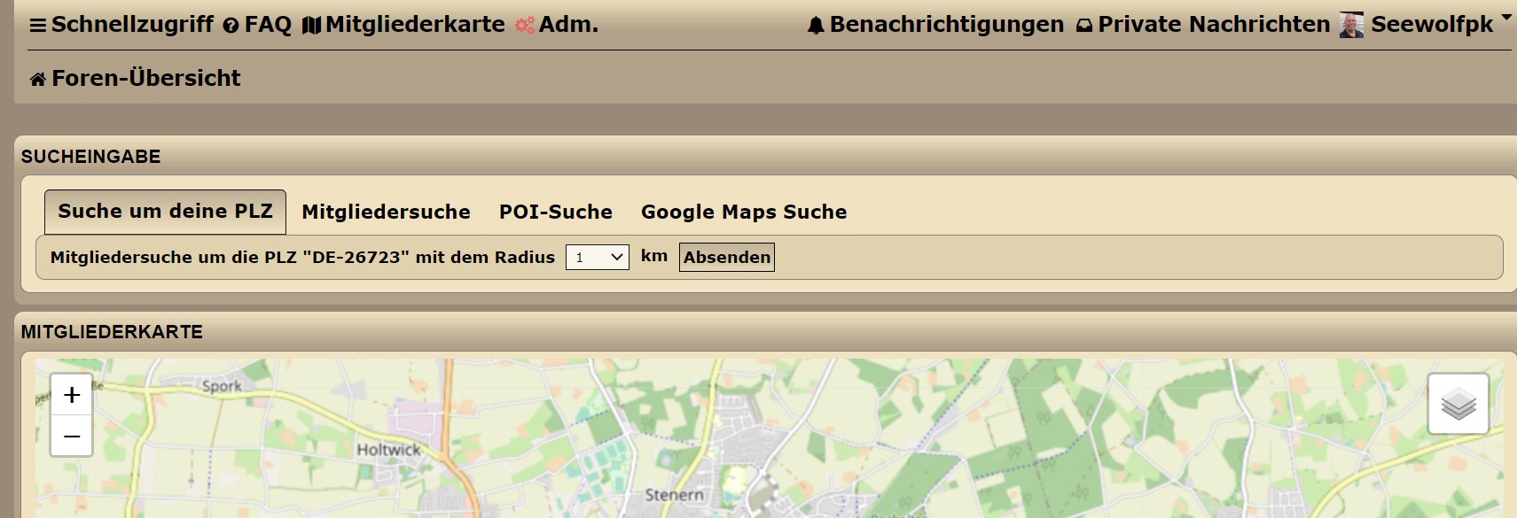Screen dimensions: 1517x518
Task: Click the MITGLIEDERKARTE panel heading
Action: point(112,332)
